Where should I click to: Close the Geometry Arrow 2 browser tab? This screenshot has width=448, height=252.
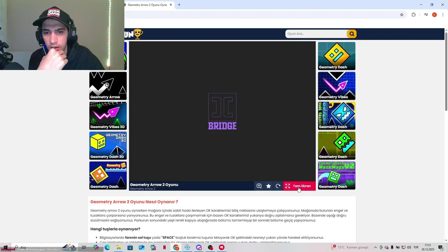click(171, 5)
